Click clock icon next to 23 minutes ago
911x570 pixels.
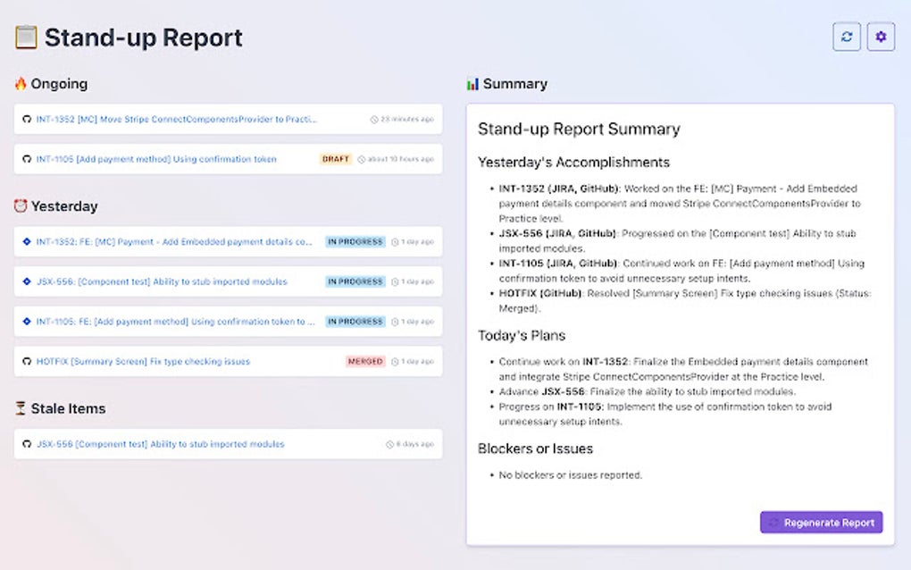pyautogui.click(x=375, y=119)
